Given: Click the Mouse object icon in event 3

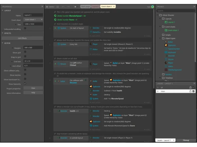Looking at the screenshot, I should pos(59,64).
